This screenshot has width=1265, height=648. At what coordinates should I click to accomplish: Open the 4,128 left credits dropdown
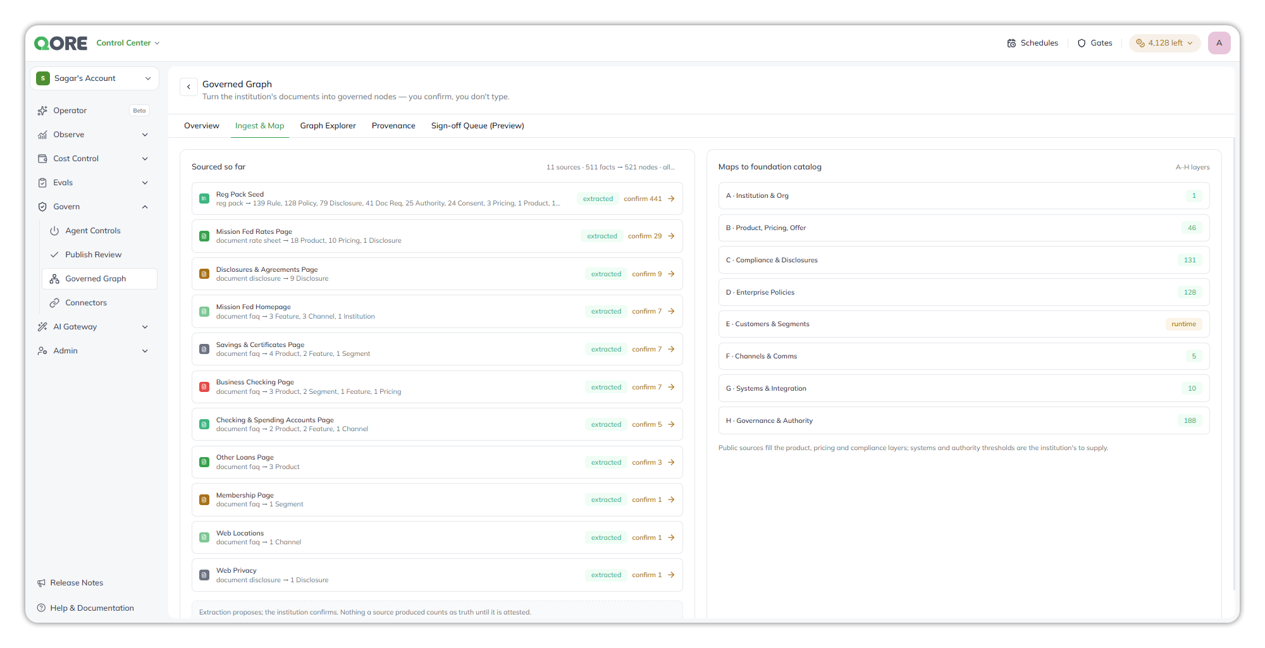tap(1164, 43)
